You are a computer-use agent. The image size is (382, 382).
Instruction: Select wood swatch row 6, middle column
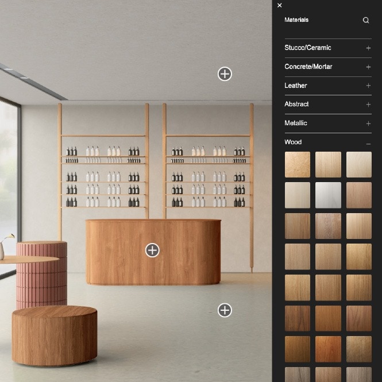coord(328,318)
